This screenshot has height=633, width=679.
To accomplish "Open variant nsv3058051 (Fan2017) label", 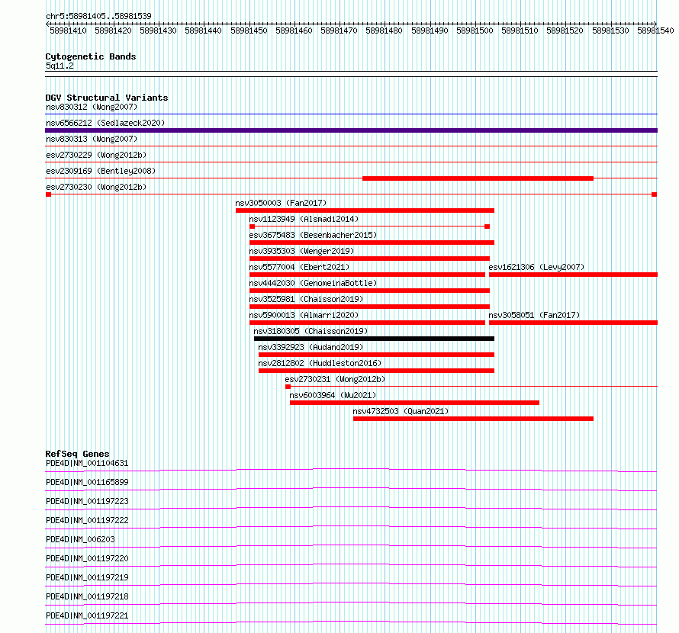I will point(534,315).
